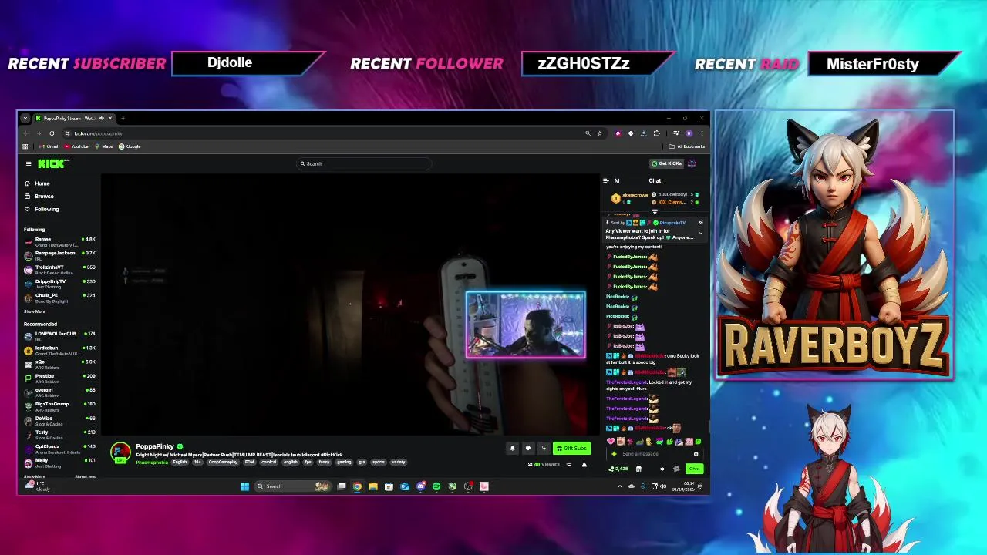Image resolution: width=987 pixels, height=555 pixels.
Task: Click the KICK logo
Action: click(x=53, y=163)
